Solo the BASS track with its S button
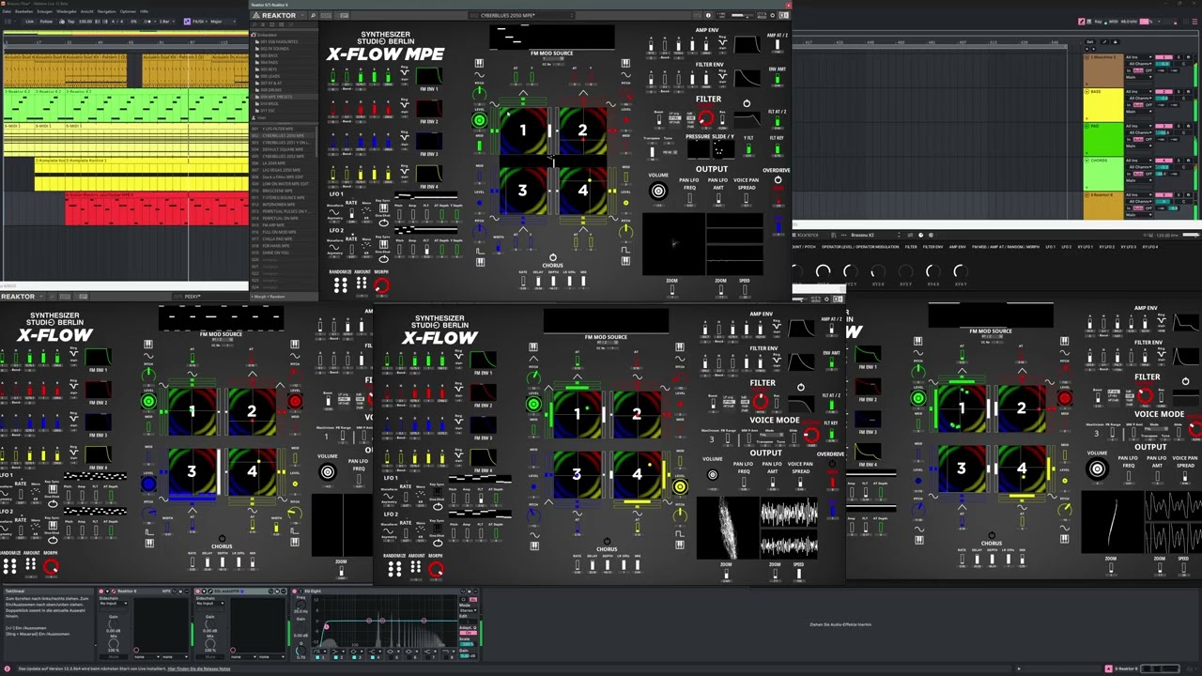Image resolution: width=1202 pixels, height=676 pixels. [1179, 91]
